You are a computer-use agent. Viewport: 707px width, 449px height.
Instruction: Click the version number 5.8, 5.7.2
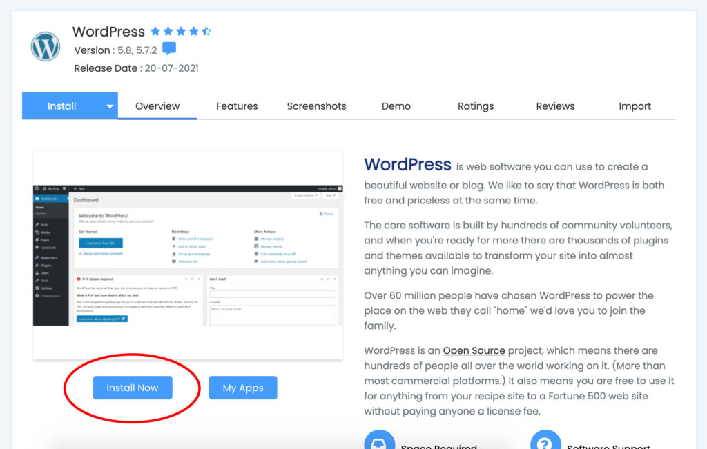click(137, 50)
